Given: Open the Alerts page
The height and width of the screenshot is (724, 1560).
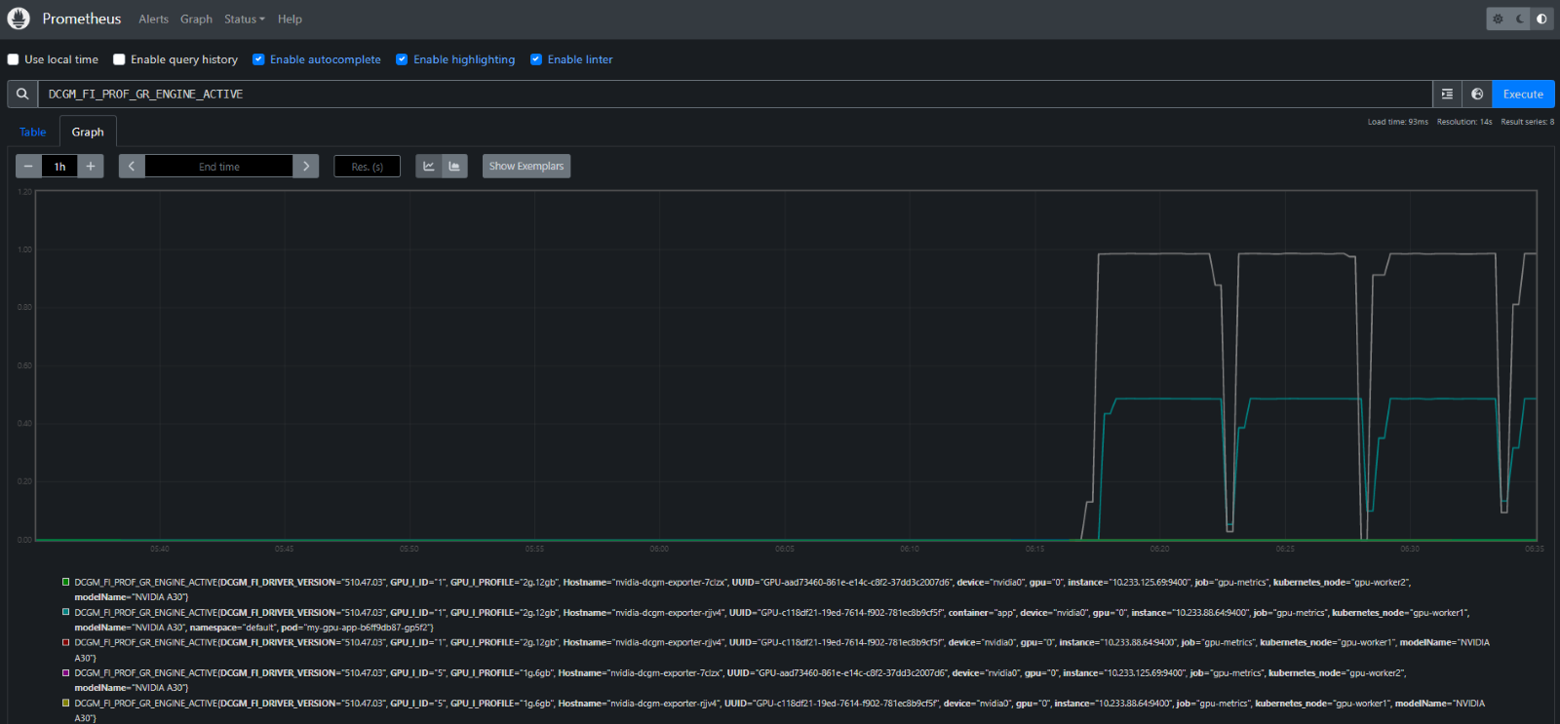Looking at the screenshot, I should pyautogui.click(x=153, y=19).
